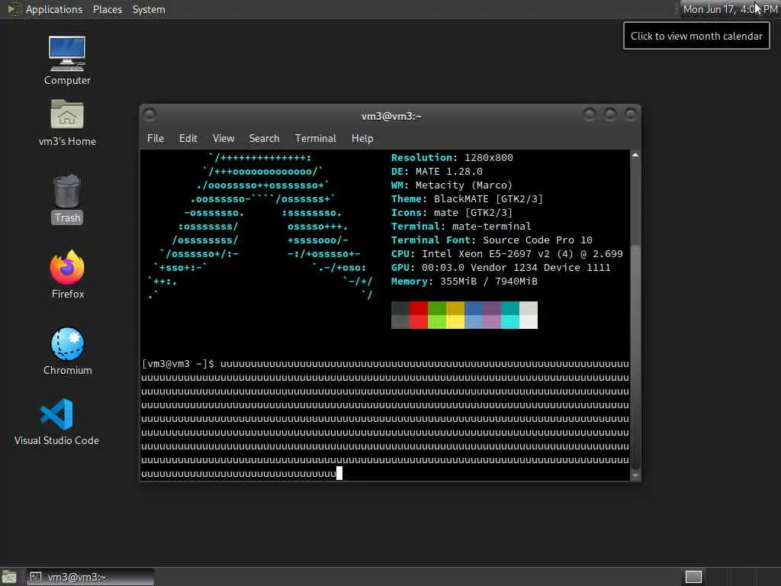The width and height of the screenshot is (781, 586).
Task: Click the WM: Metacity (Marco) line
Action: point(452,185)
